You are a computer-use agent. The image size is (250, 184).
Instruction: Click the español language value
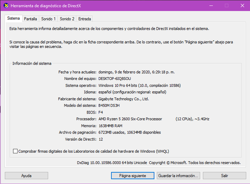tap(132, 92)
